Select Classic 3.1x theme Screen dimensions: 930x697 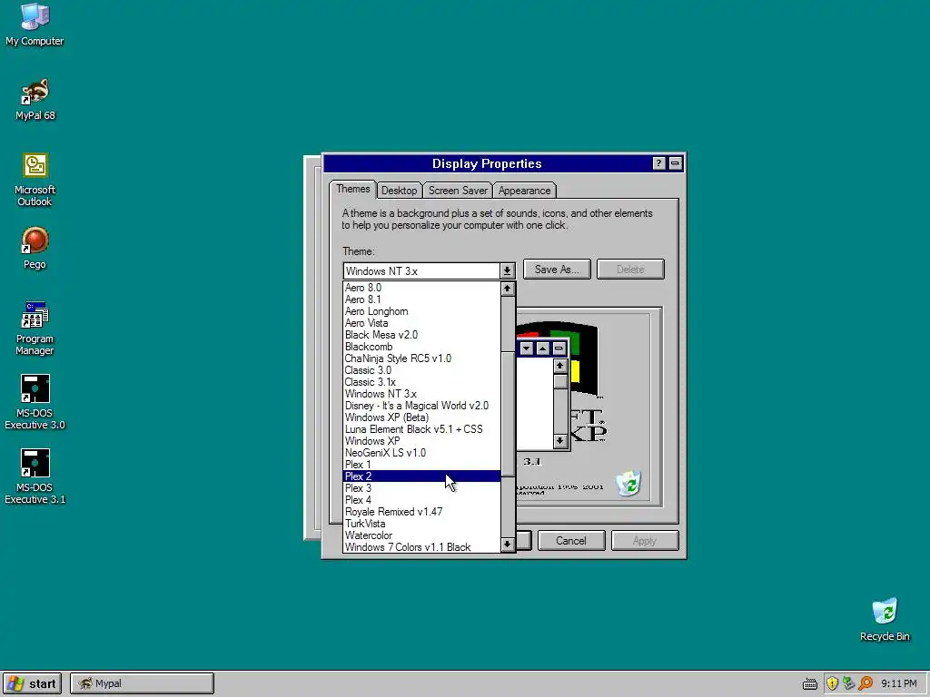click(x=421, y=382)
